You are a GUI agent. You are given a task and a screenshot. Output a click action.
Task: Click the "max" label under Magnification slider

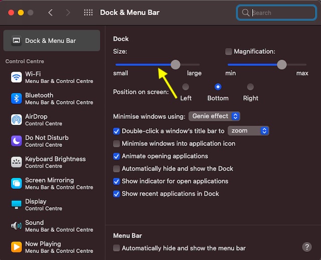tap(302, 73)
